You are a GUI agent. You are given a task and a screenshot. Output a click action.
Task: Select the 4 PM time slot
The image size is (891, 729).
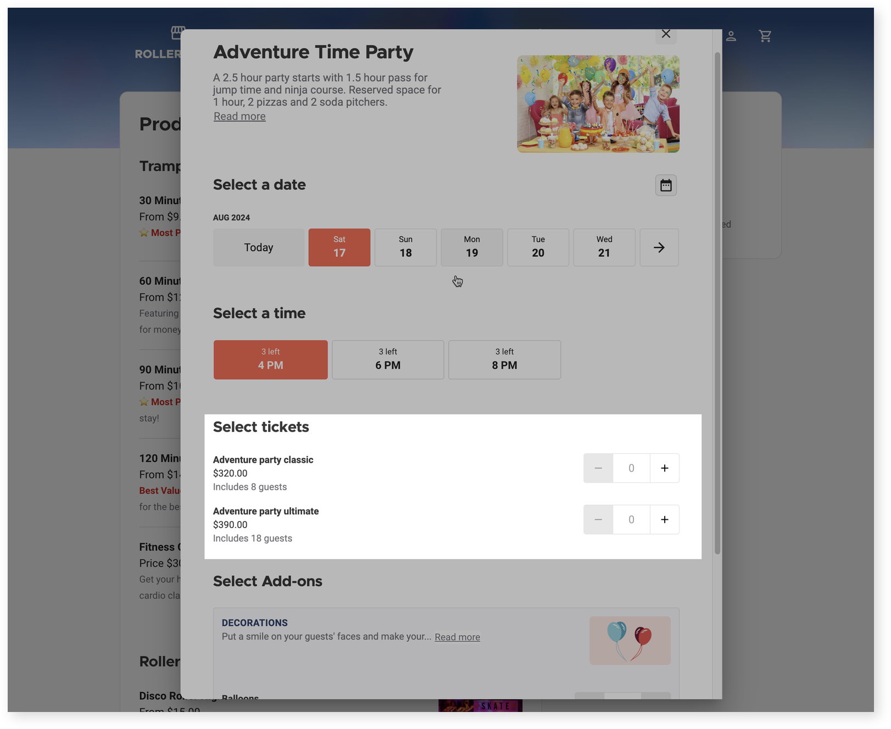[270, 360]
